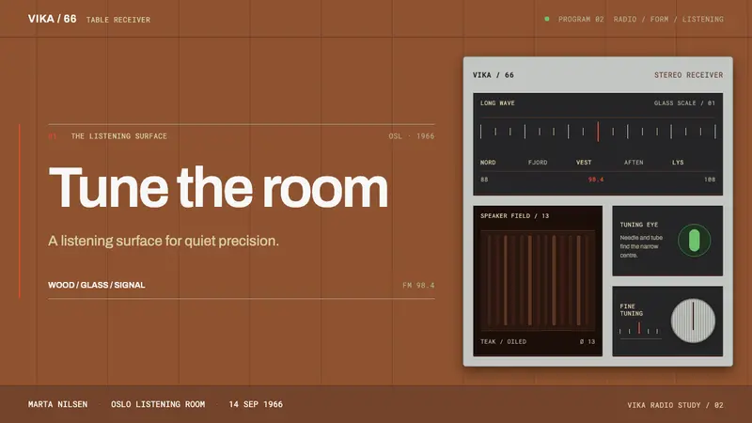Click MARTA NILSEN in the footer
This screenshot has height=423, width=752.
[57, 404]
